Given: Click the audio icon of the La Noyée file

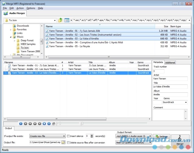Looking at the screenshot, I should coord(47,46).
